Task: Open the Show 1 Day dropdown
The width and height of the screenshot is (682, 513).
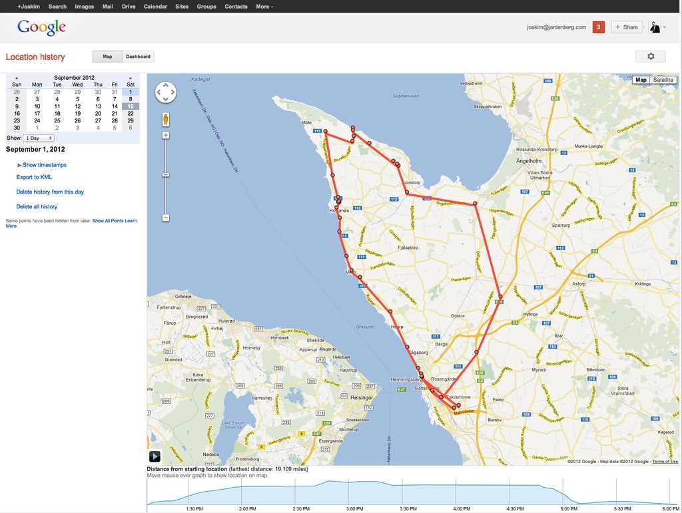Action: tap(39, 138)
